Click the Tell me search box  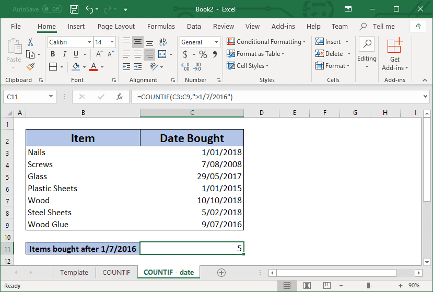pyautogui.click(x=377, y=27)
